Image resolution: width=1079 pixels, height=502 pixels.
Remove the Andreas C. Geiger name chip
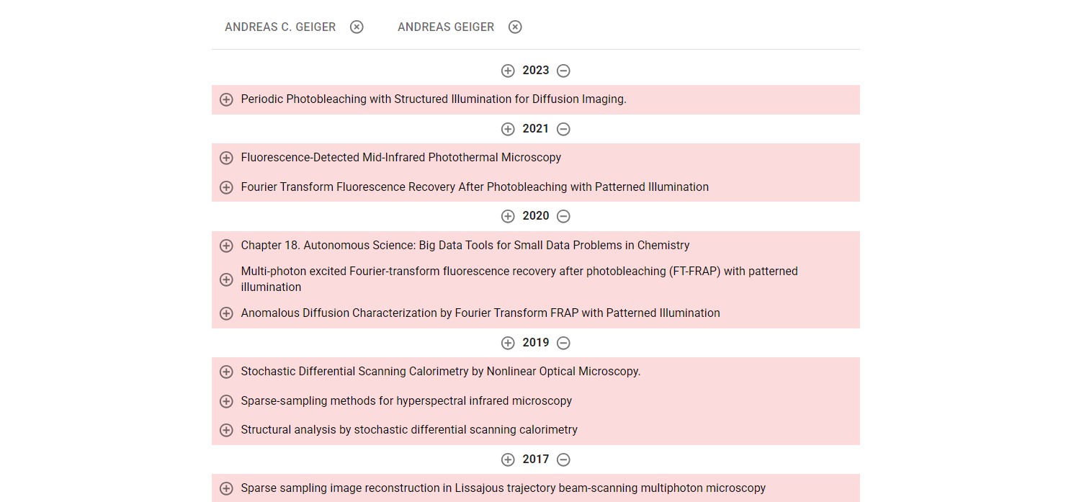[357, 27]
